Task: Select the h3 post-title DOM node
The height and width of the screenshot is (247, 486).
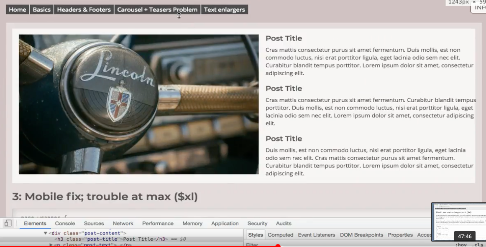Action: pos(120,239)
